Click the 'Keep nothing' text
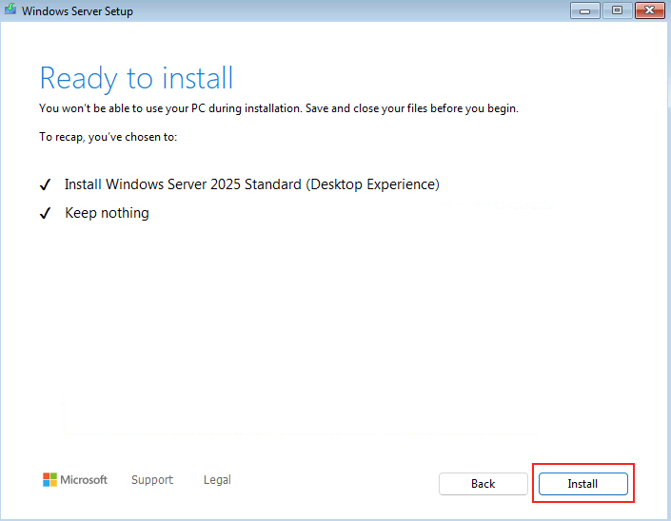This screenshot has width=671, height=521. pyautogui.click(x=107, y=213)
